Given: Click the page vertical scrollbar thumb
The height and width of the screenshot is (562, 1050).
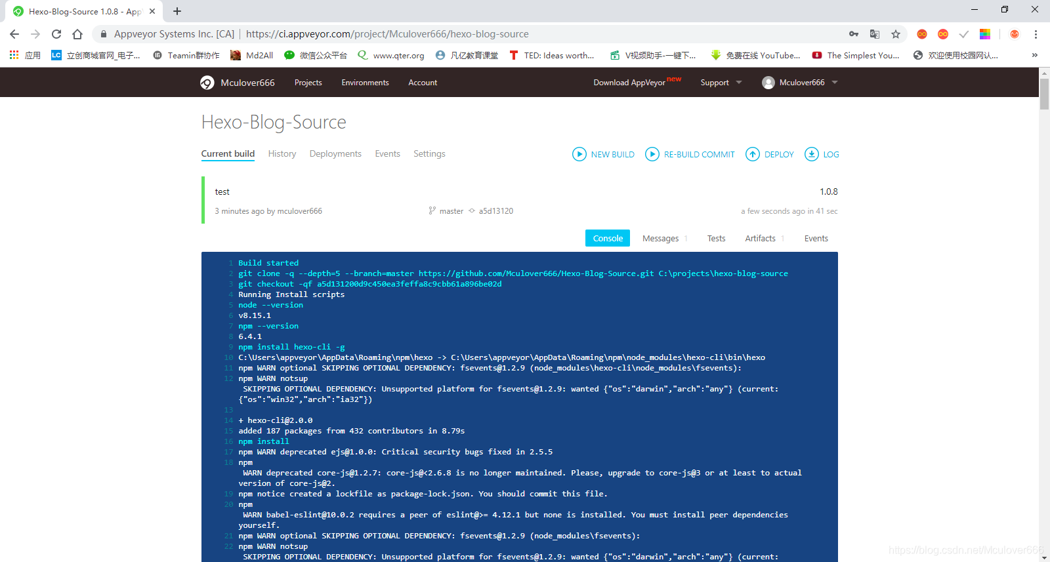Looking at the screenshot, I should (1044, 94).
